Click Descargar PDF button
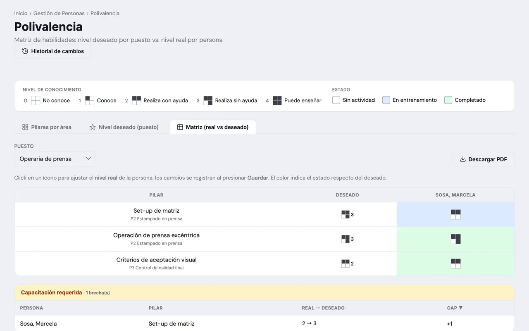The width and height of the screenshot is (529, 331). pyautogui.click(x=484, y=159)
